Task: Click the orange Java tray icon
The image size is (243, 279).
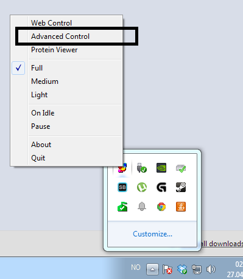Action: pos(181,207)
